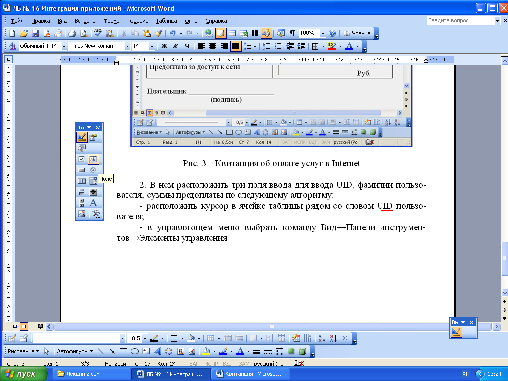Screen dimensions: 508x381
Task: Open the font size 14 dropdown
Action: (152, 46)
